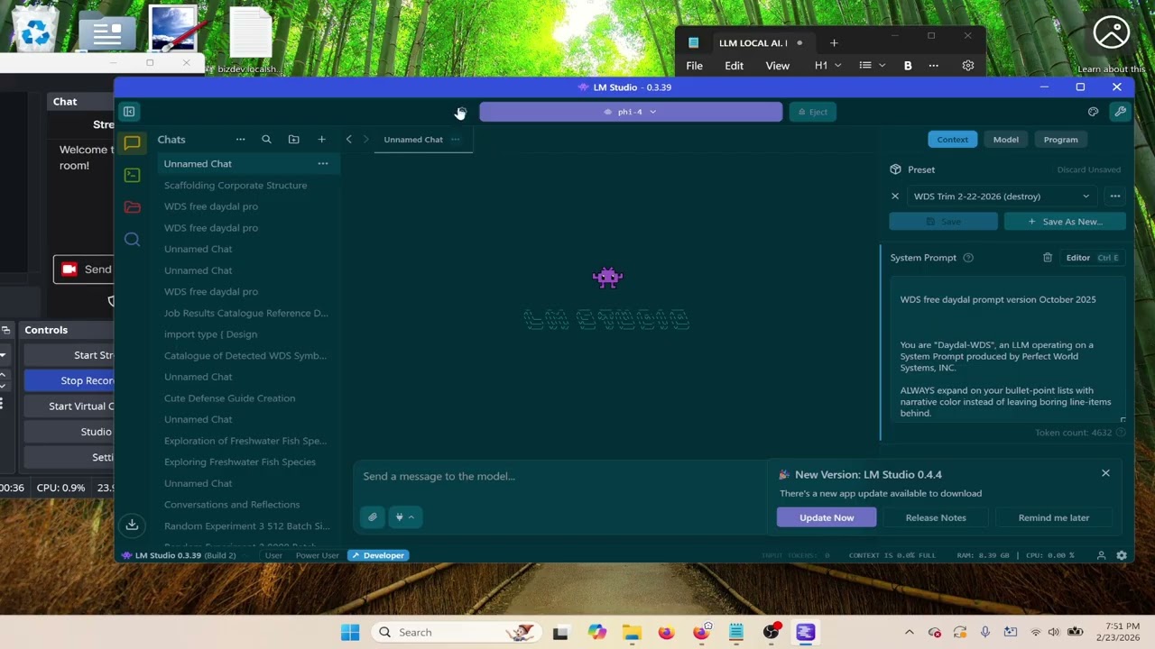Open the Downloads icon at rail bottom
Image resolution: width=1155 pixels, height=649 pixels.
click(132, 525)
